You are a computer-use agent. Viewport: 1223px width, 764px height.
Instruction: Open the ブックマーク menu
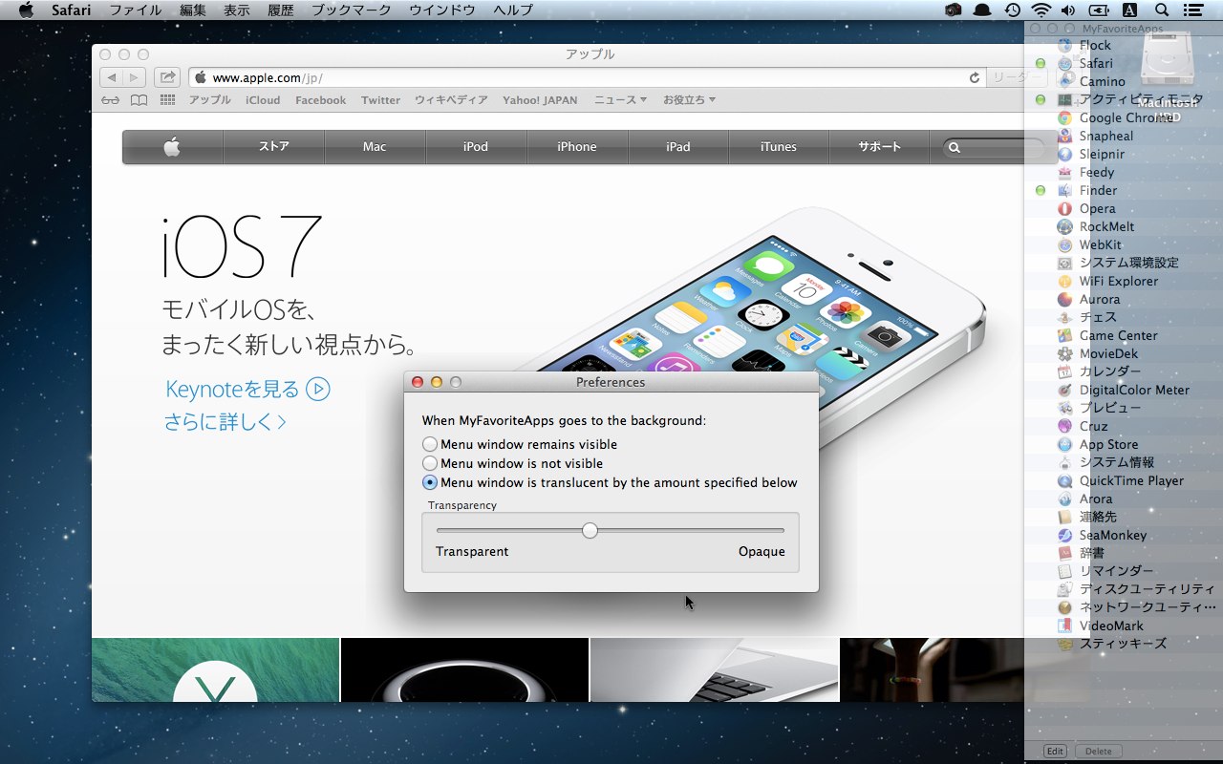click(x=352, y=11)
